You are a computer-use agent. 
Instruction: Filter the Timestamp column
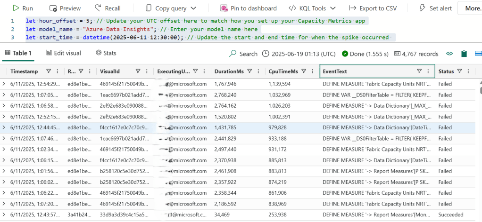(49, 71)
